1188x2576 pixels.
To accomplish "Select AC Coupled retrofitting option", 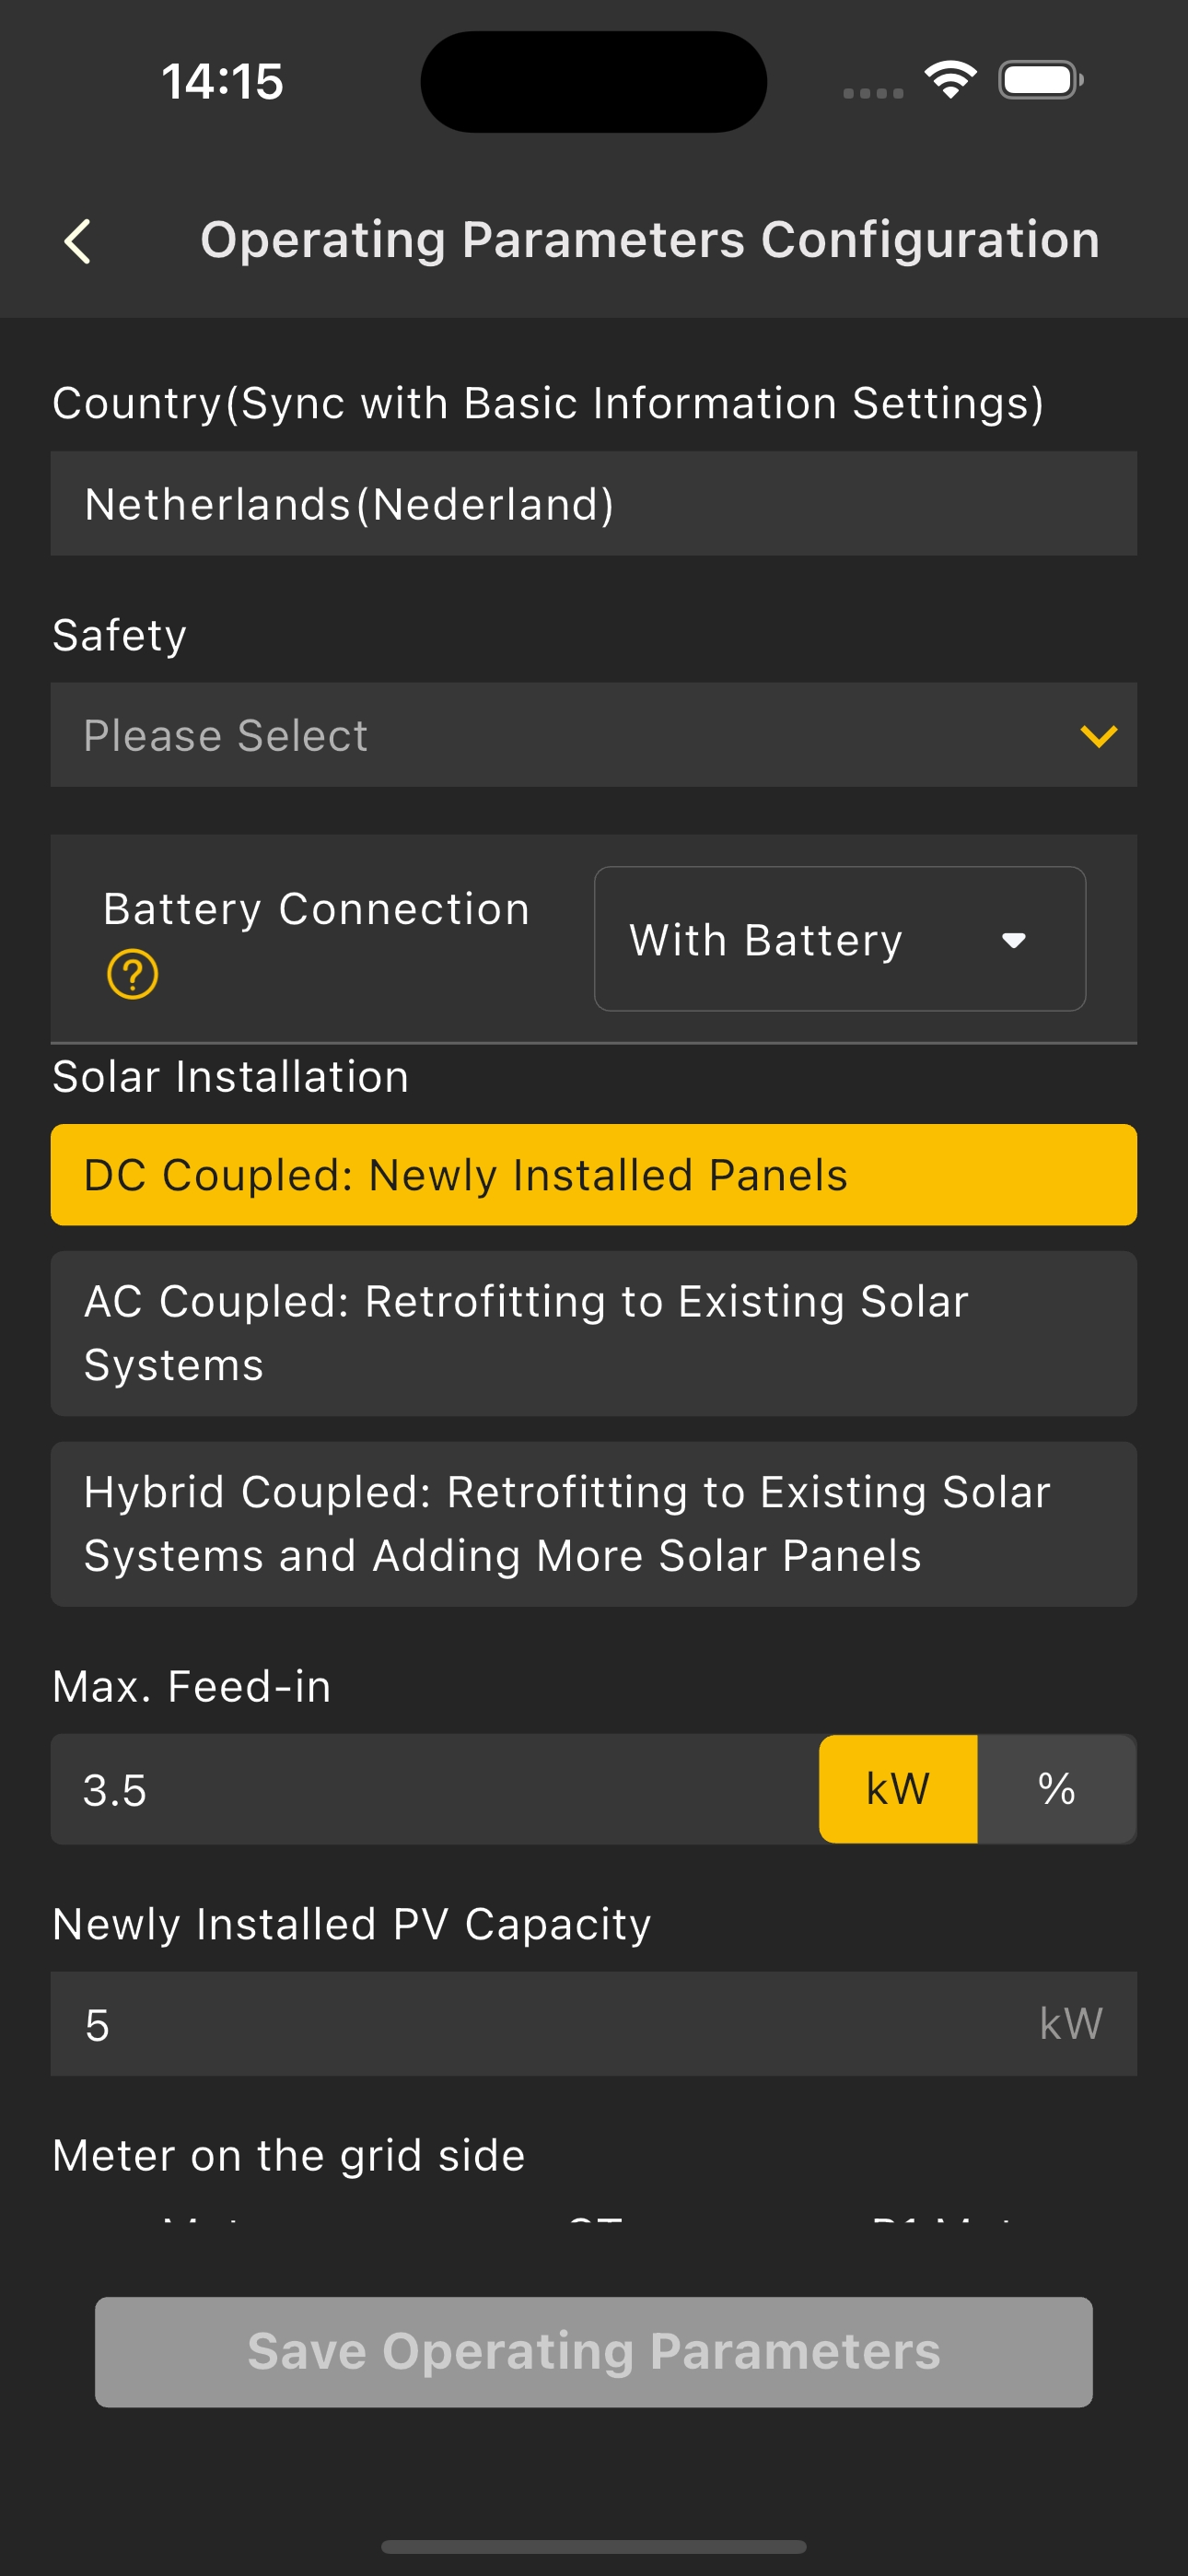I will 594,1333.
